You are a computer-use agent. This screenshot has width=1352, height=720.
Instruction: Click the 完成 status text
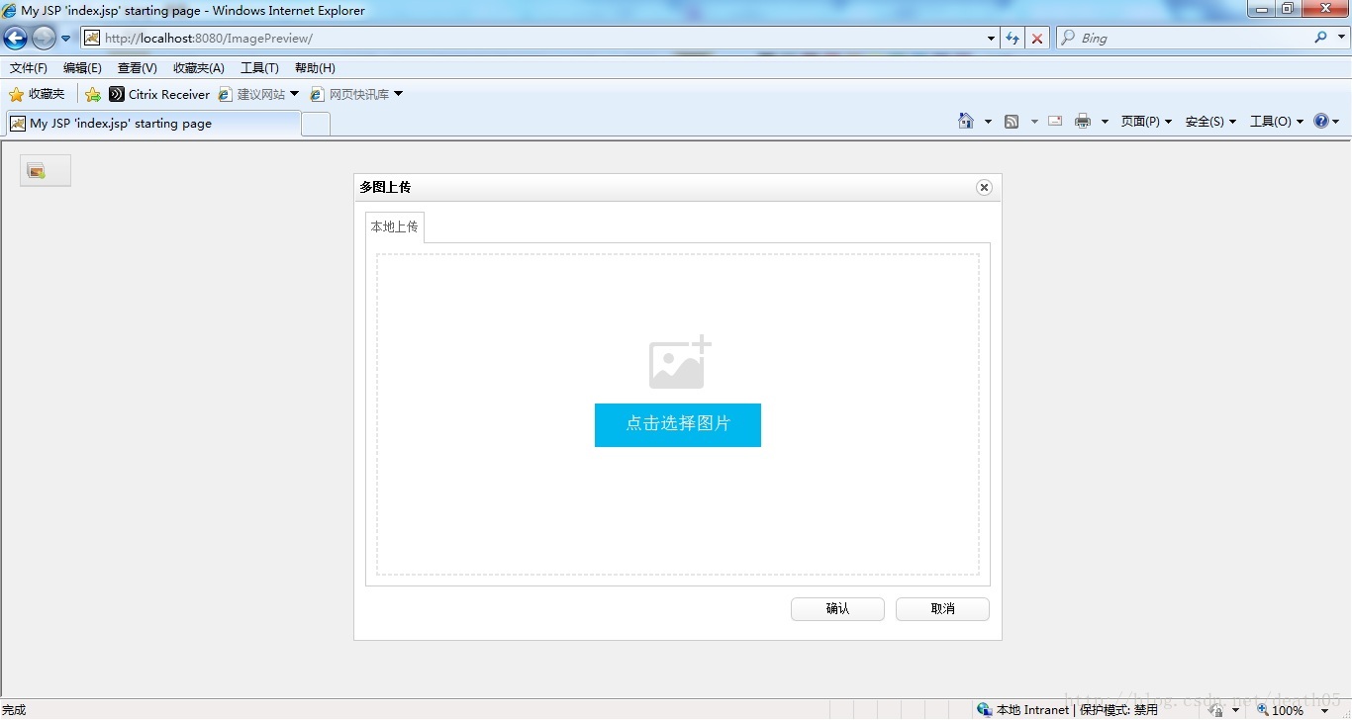click(14, 710)
